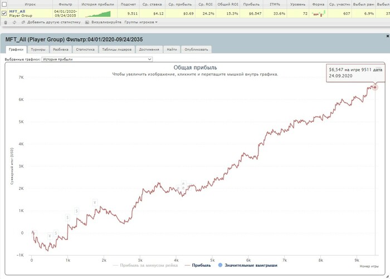Sort by the ITM% column header
Image resolution: width=390 pixels, height=279 pixels.
coord(275,4)
